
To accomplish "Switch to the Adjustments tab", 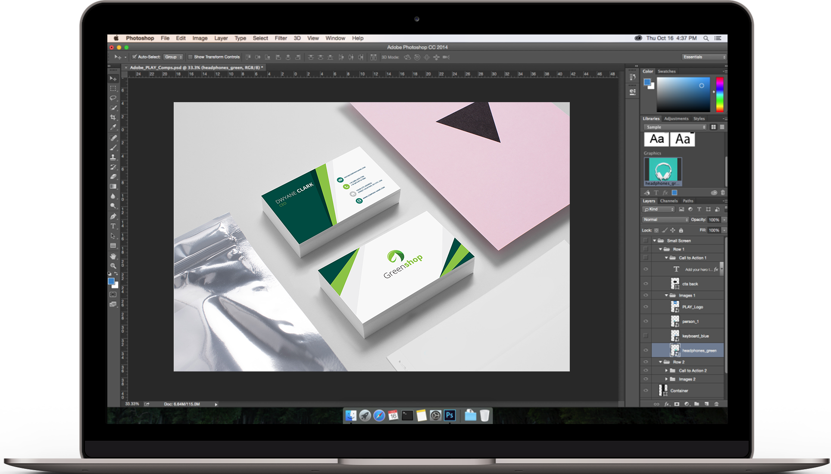I will click(676, 119).
